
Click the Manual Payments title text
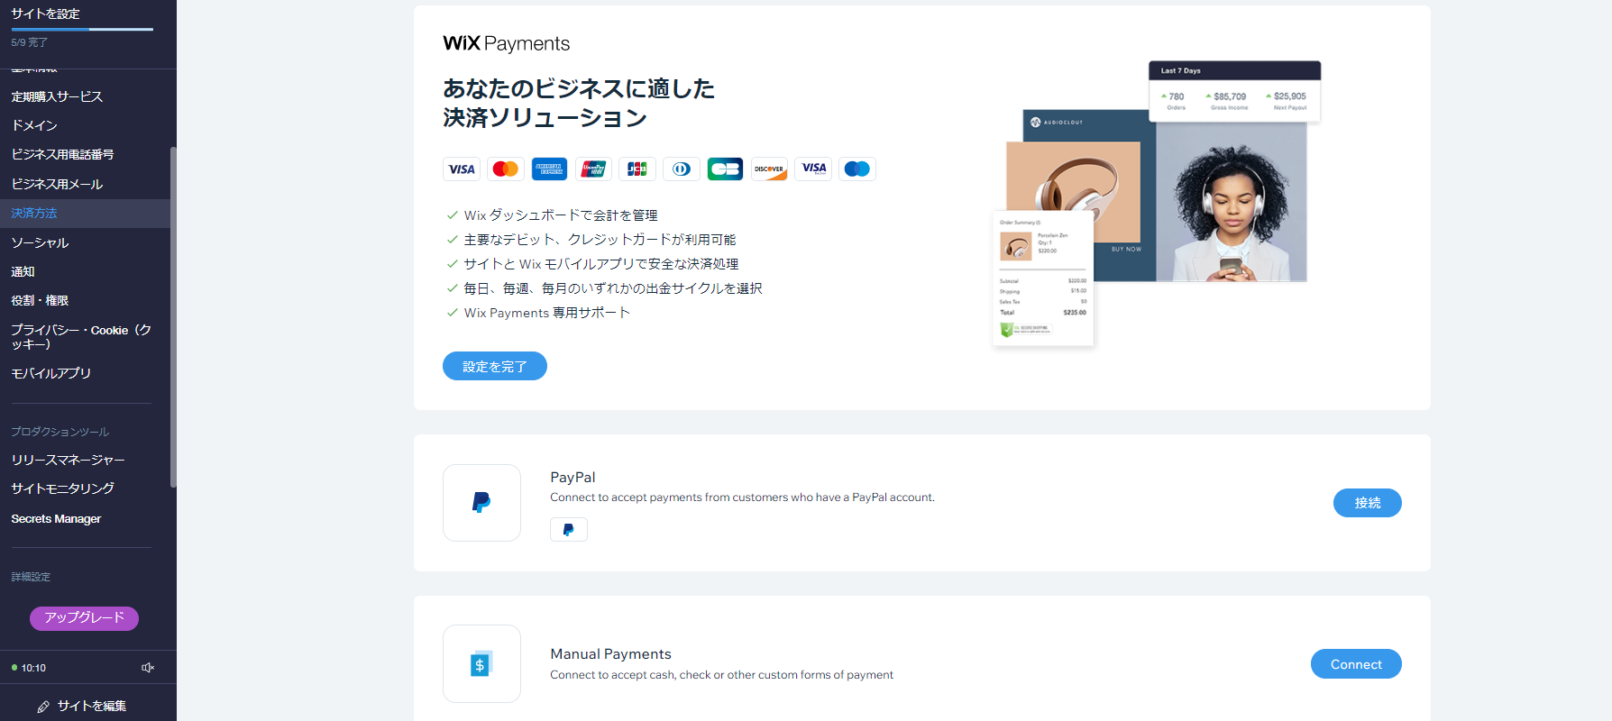pos(611,654)
